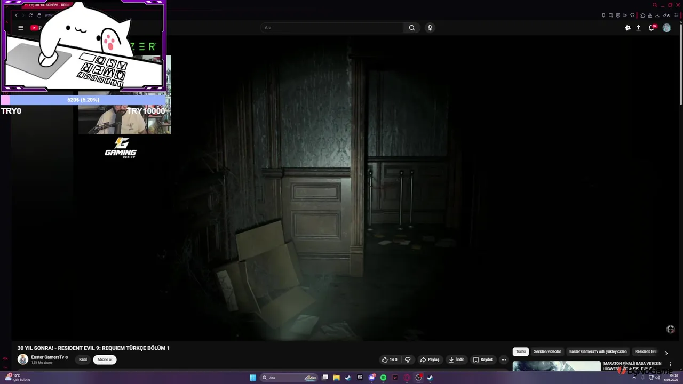This screenshot has width=683, height=384.
Task: Open File Explorer from the taskbar
Action: point(336,378)
